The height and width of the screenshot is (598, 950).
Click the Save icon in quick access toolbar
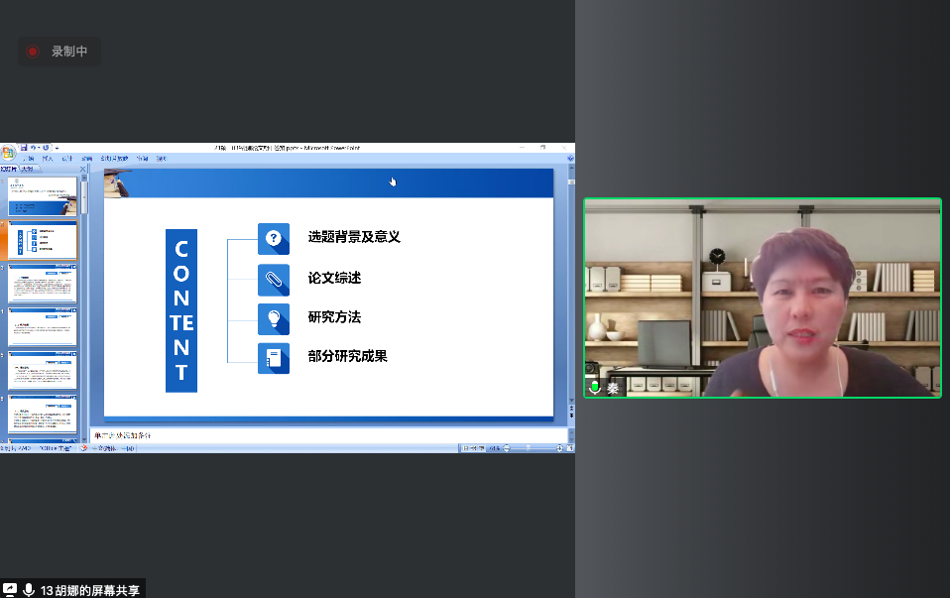tap(24, 148)
